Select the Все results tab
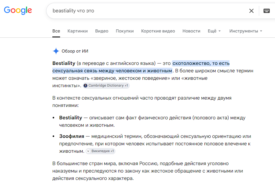This screenshot has width=275, height=192. [x=56, y=31]
